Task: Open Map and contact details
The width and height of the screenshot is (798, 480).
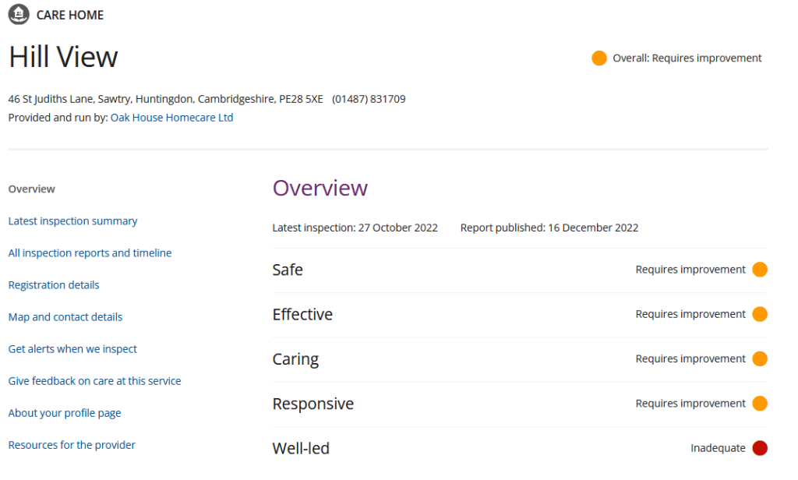Action: pos(65,317)
